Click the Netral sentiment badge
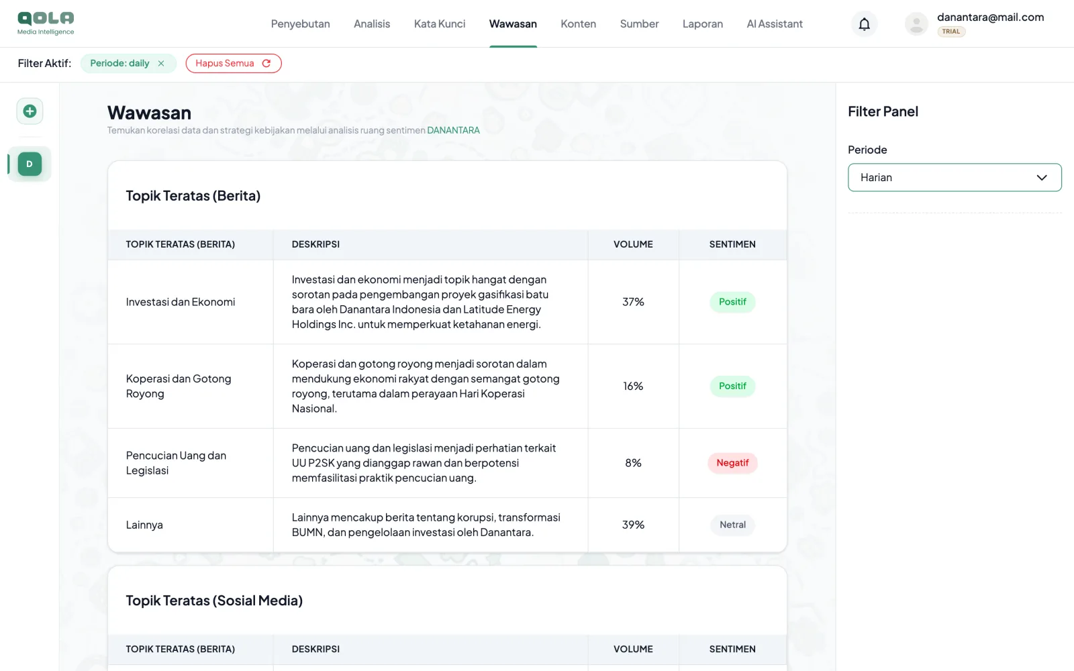The height and width of the screenshot is (671, 1074). click(x=732, y=525)
